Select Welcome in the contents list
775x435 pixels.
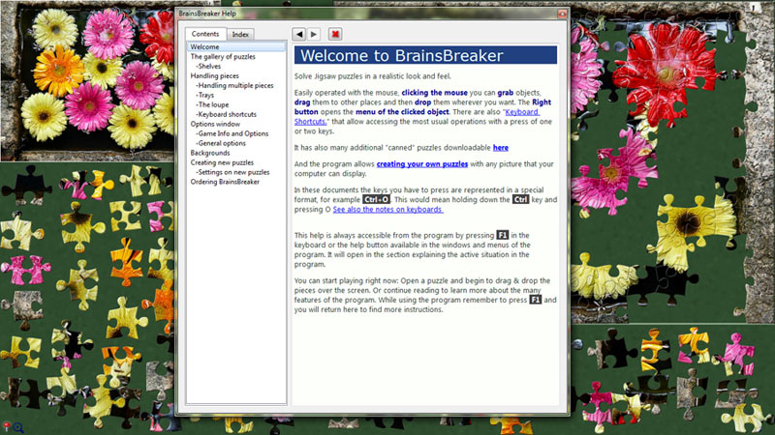click(236, 46)
